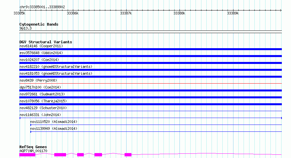The width and height of the screenshot is (291, 158).
Task: Click the second magenta AQP7 exon box
Action: coord(60,155)
